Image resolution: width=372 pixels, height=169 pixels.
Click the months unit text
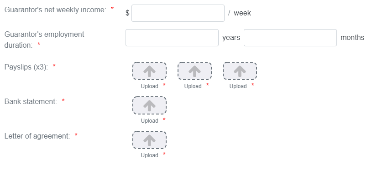pos(352,38)
